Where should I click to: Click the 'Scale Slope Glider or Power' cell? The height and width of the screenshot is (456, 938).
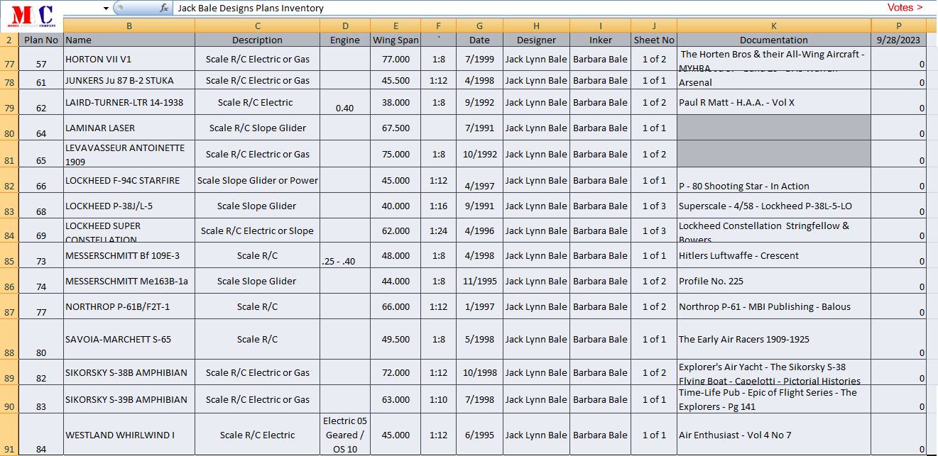tap(257, 180)
